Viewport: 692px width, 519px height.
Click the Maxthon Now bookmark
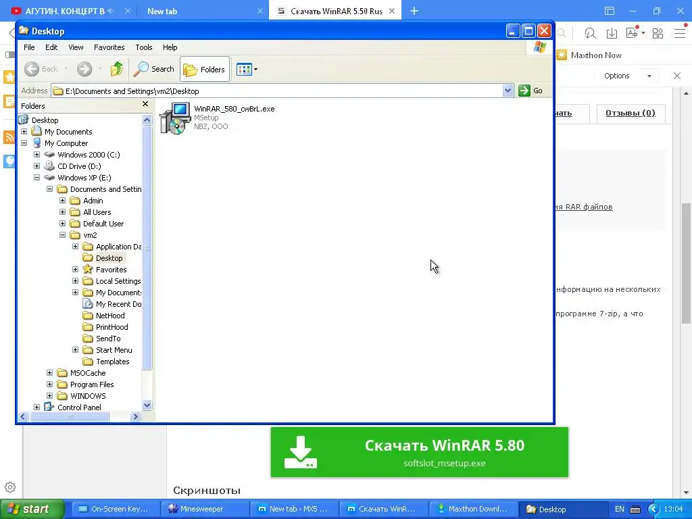[589, 55]
